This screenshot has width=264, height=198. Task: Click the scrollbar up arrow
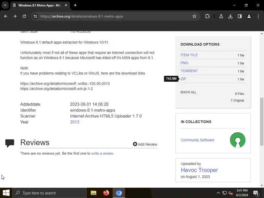[x=262, y=34]
